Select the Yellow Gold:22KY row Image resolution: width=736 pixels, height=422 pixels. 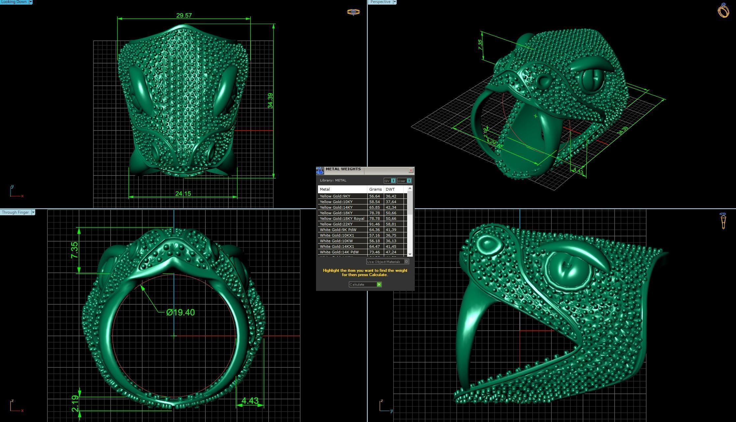(x=362, y=224)
